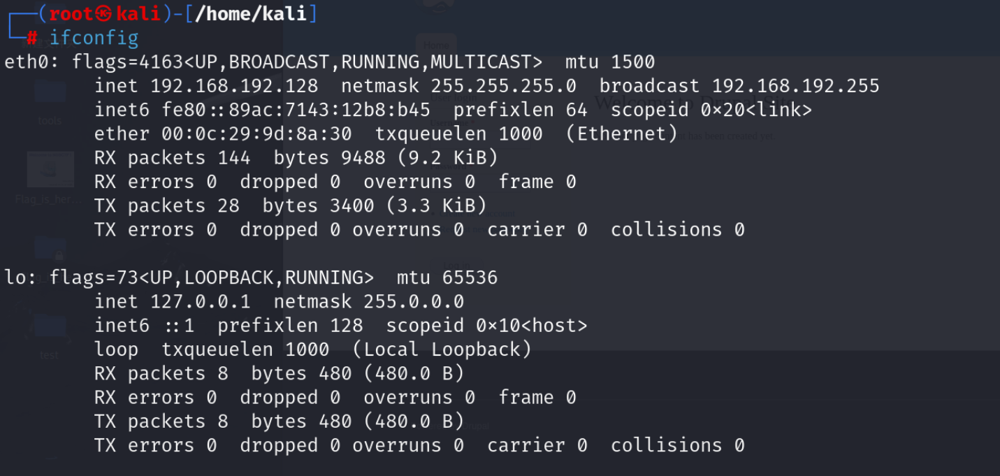The width and height of the screenshot is (1000, 476).
Task: Click the root username in the prompt
Action: coord(71,13)
